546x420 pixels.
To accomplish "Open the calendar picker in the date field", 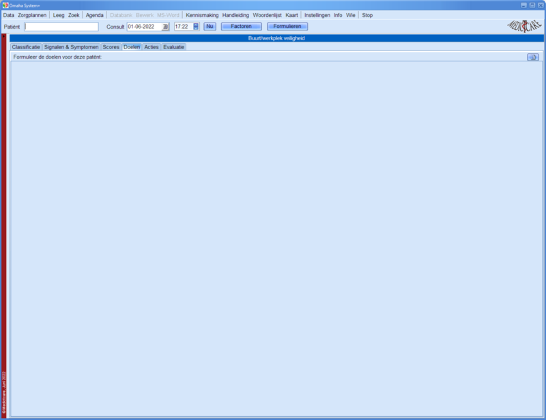I will (x=165, y=27).
